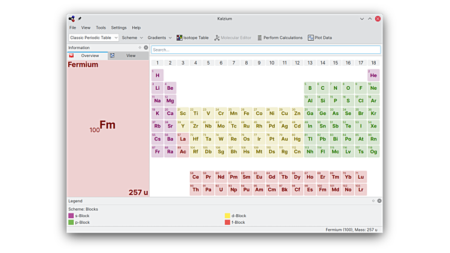Open the Isotope Table
This screenshot has width=450, height=253.
193,38
